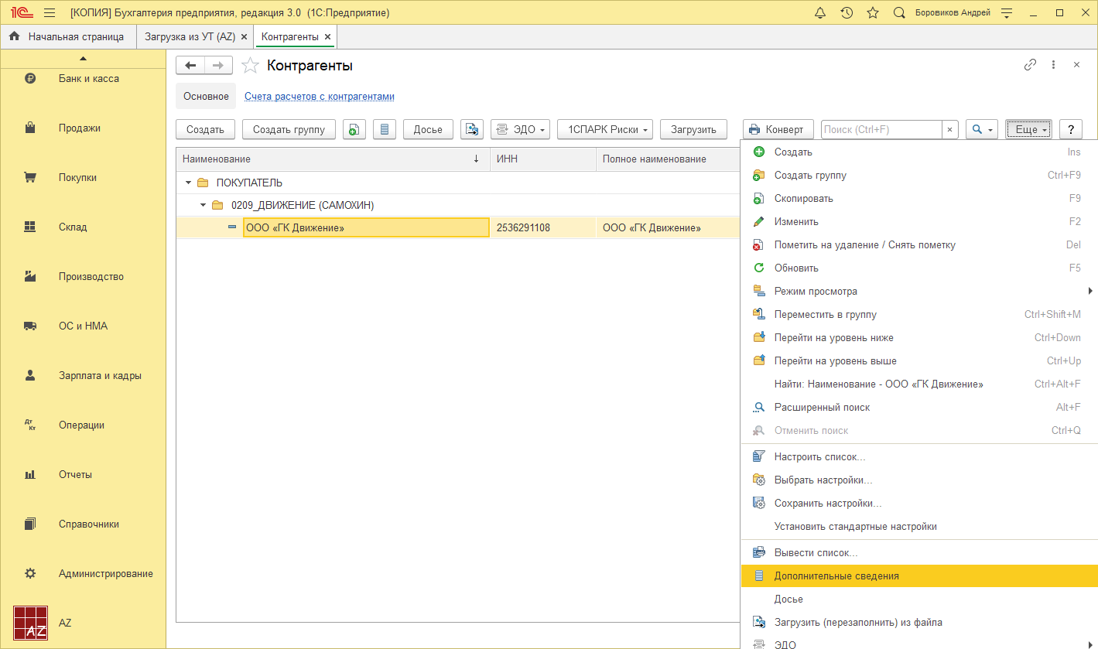Choose Настроить список... from menu

(x=819, y=456)
